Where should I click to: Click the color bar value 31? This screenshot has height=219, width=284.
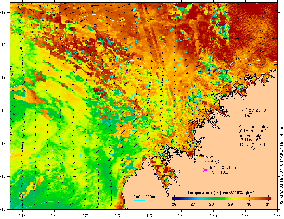point(268,205)
